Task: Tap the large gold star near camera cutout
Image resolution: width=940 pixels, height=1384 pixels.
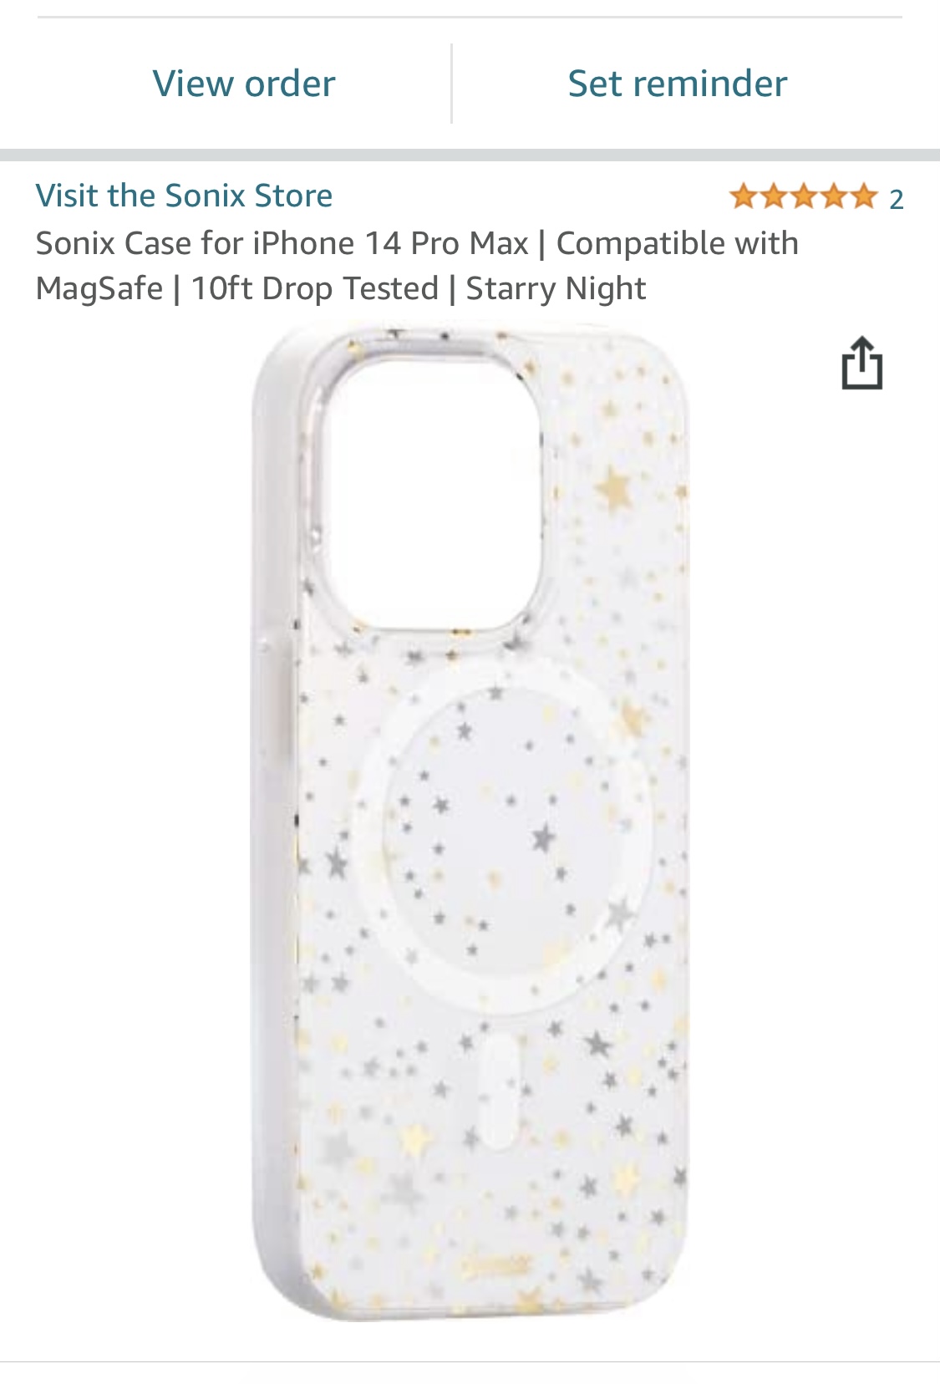Action: click(x=613, y=486)
